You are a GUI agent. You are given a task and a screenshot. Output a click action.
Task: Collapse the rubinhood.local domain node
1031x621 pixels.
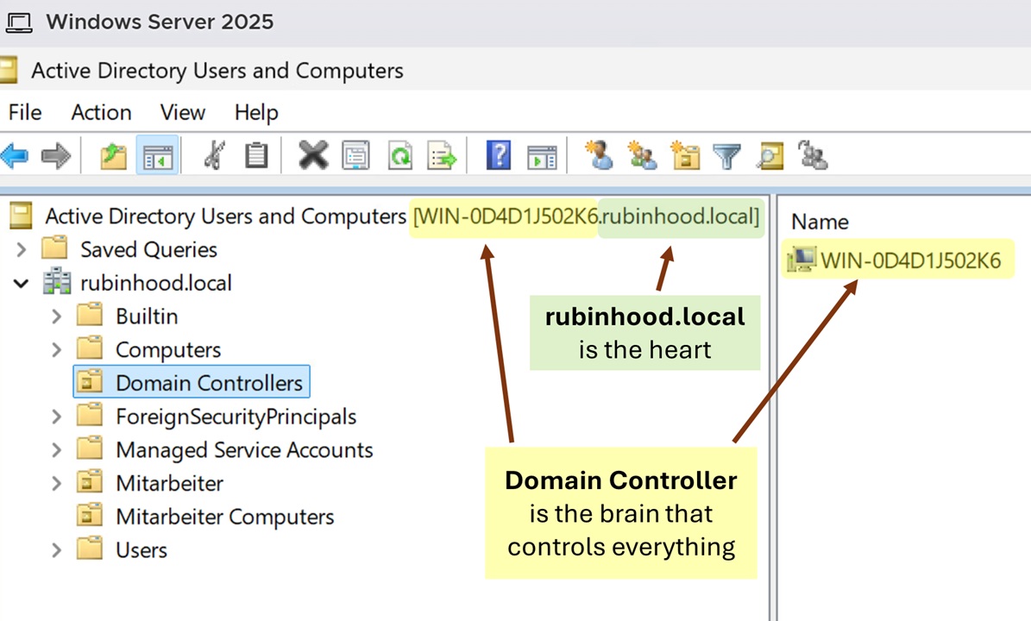coord(21,283)
